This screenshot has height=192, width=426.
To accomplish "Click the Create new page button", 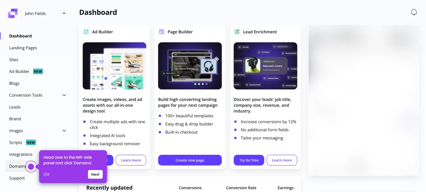I will pyautogui.click(x=190, y=160).
